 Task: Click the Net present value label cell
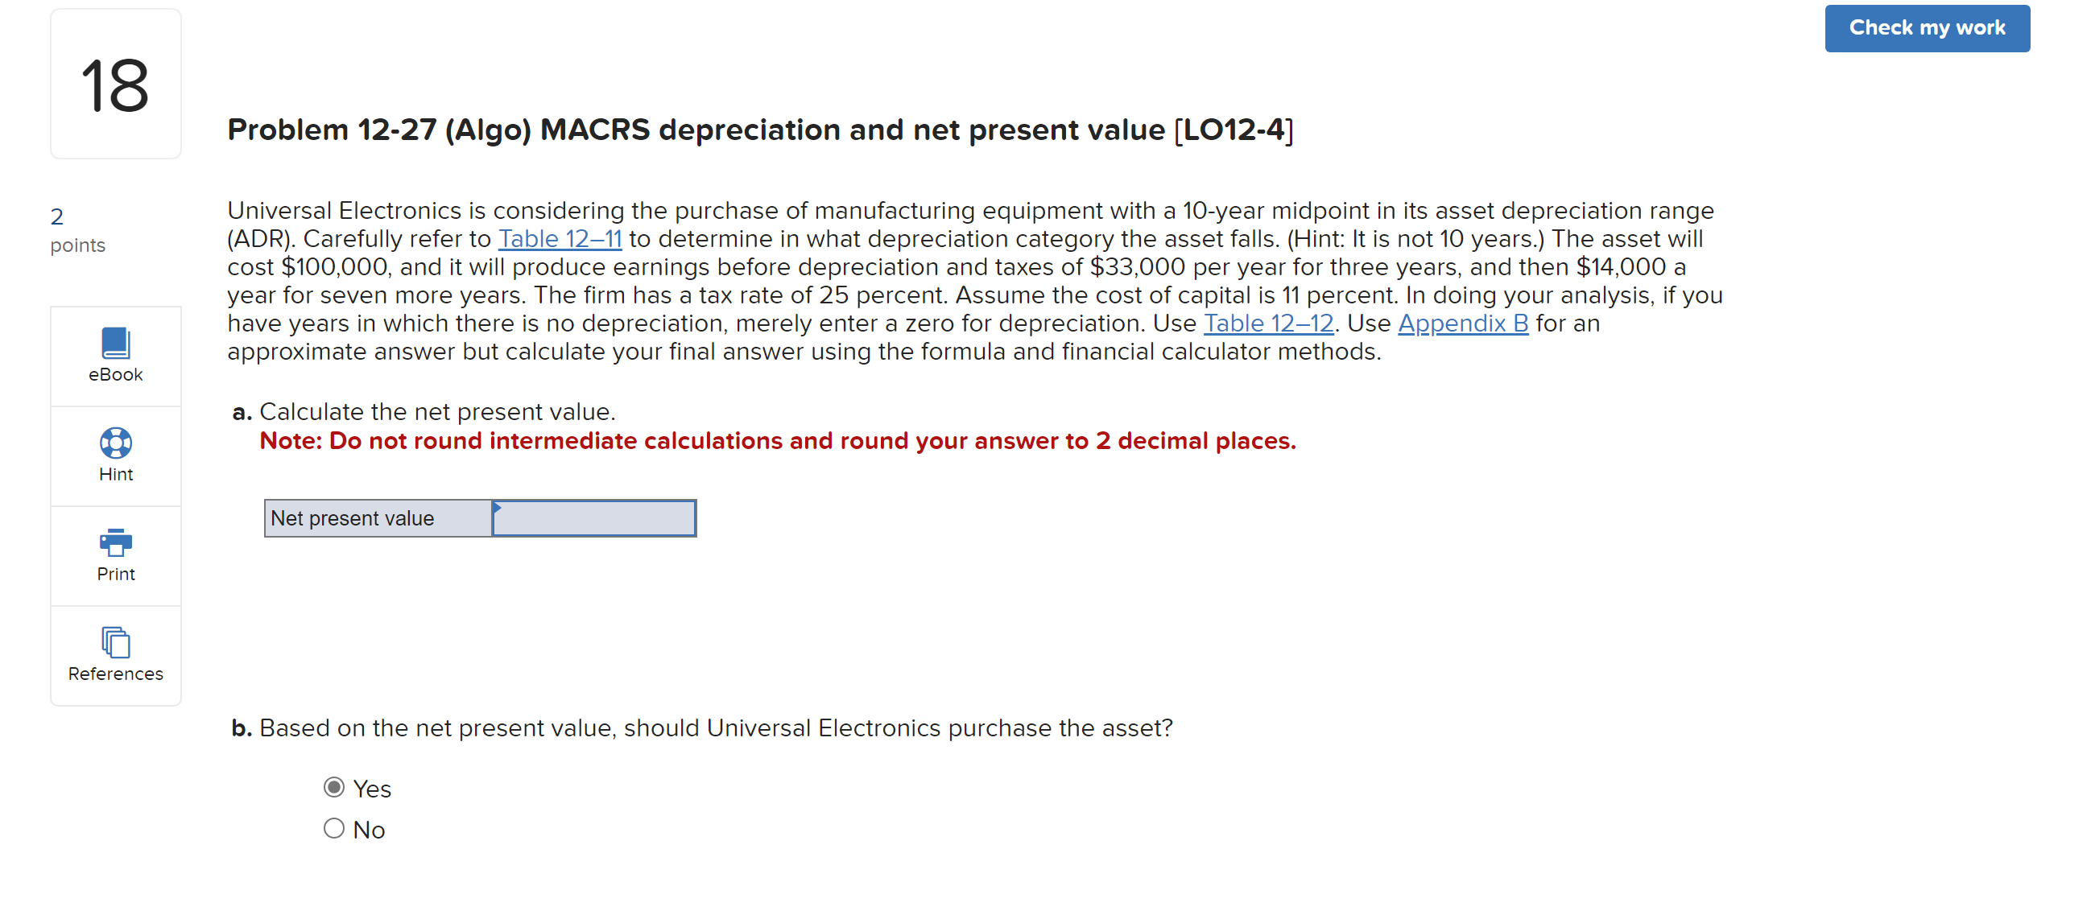pos(376,517)
